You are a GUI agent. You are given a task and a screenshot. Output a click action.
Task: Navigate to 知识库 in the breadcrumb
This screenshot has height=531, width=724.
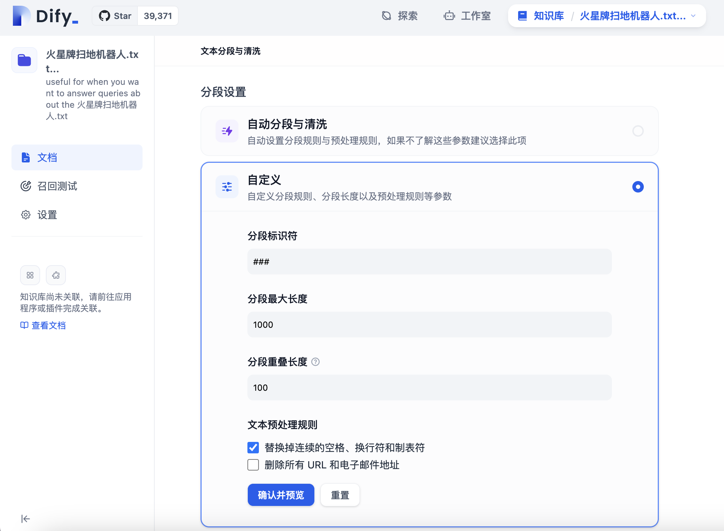(x=548, y=16)
